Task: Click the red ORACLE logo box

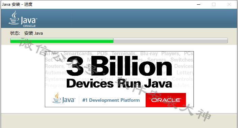Action: [x=166, y=100]
